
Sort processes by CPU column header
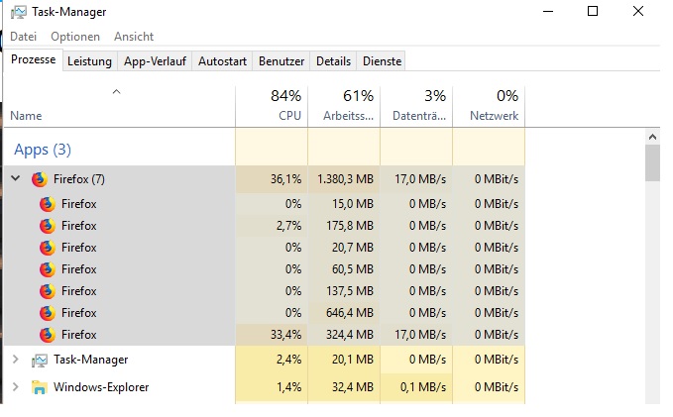tap(272, 106)
